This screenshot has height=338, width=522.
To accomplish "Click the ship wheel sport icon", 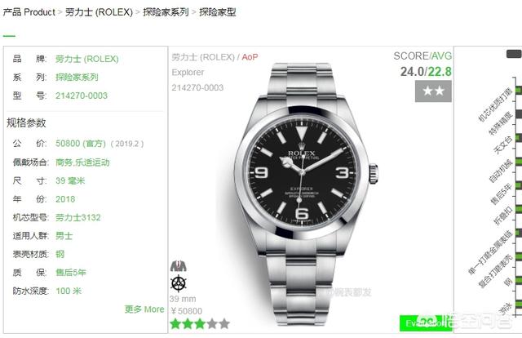I will click(179, 283).
